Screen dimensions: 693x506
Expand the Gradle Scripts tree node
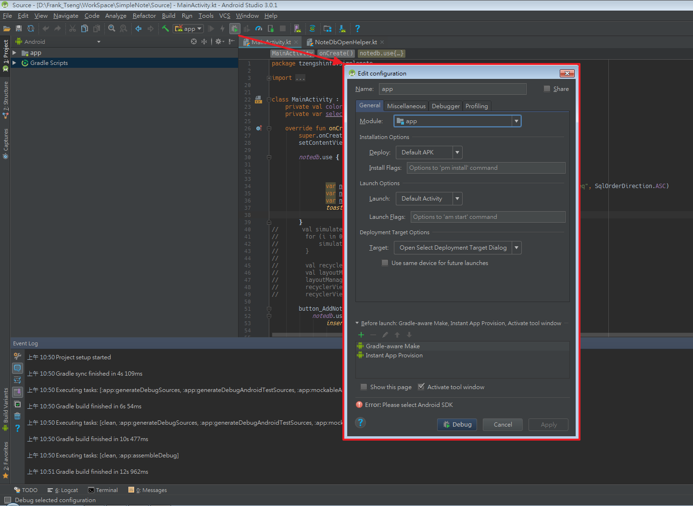coord(14,63)
